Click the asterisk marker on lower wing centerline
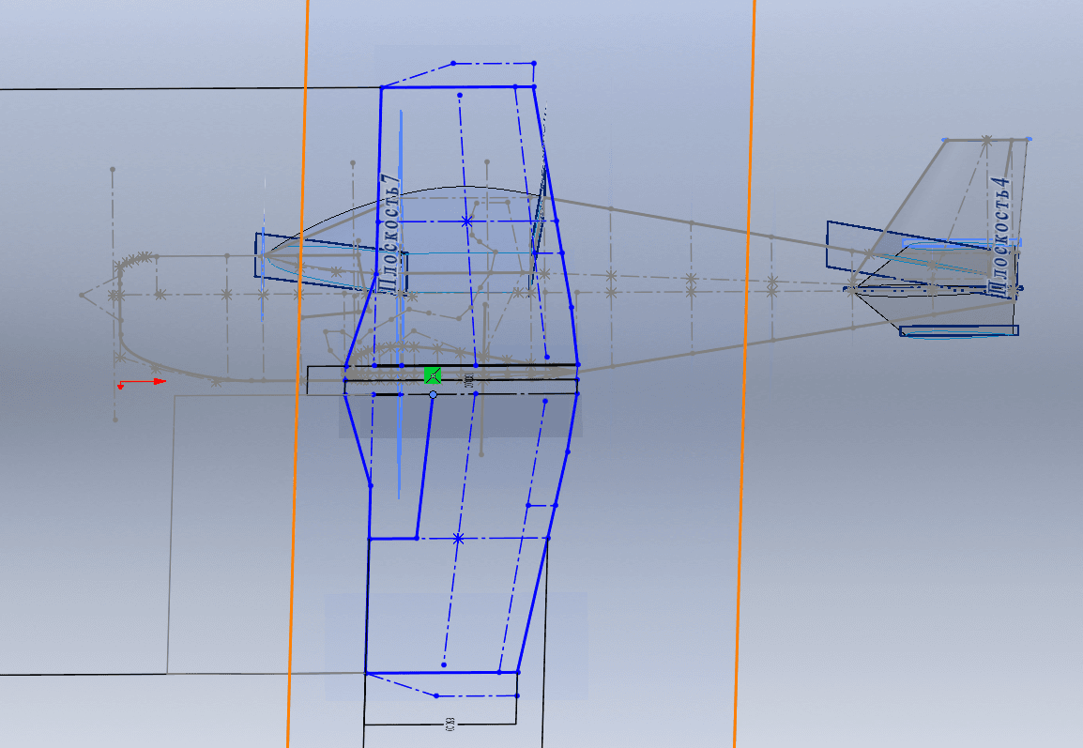 click(458, 539)
